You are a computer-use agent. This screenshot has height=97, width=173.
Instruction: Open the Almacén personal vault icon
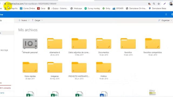point(30,44)
